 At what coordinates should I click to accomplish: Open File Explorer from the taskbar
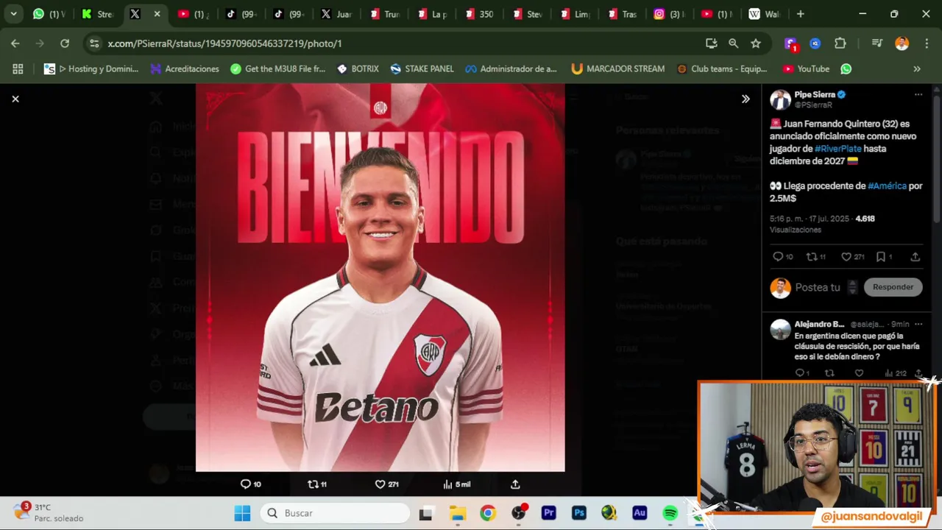click(x=458, y=513)
